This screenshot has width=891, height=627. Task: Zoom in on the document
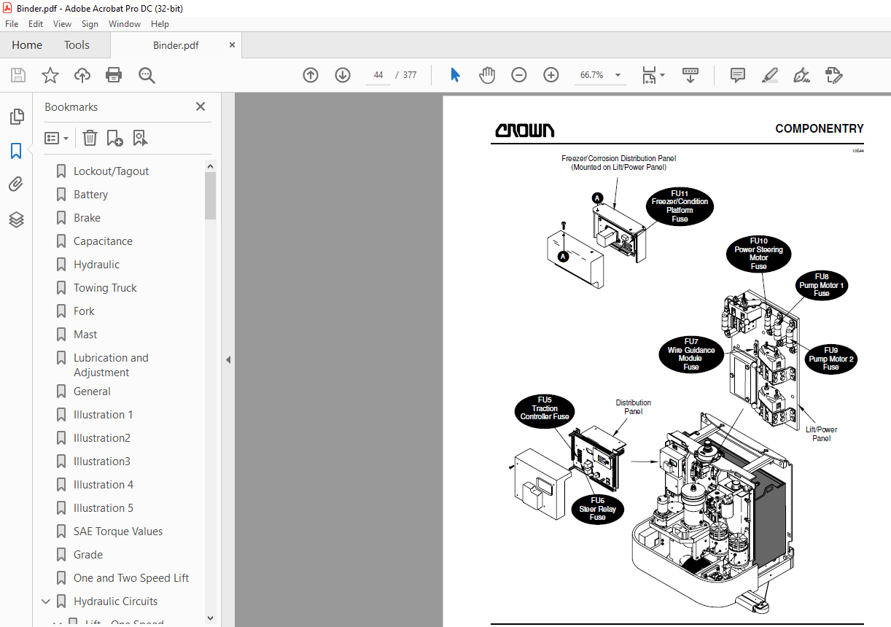(550, 74)
